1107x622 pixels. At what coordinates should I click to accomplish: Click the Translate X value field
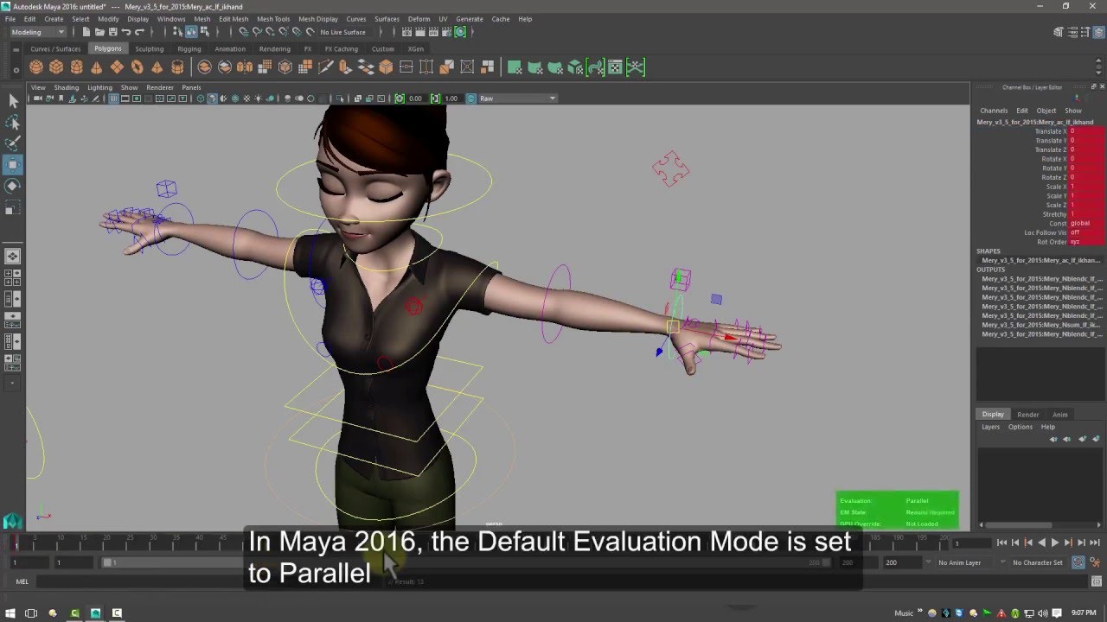(1086, 131)
